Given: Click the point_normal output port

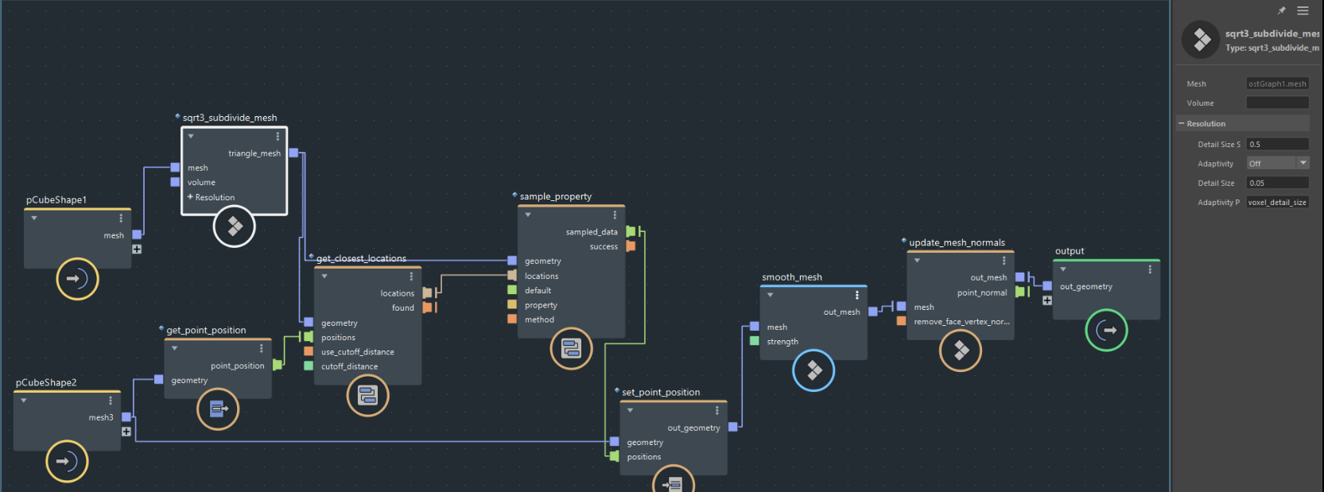Looking at the screenshot, I should [1019, 292].
